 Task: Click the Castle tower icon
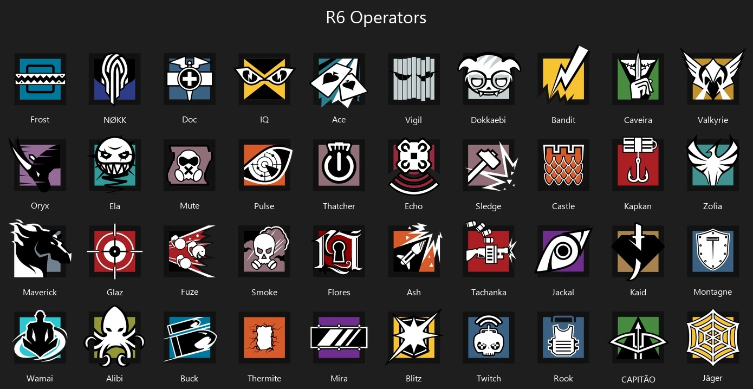563,165
